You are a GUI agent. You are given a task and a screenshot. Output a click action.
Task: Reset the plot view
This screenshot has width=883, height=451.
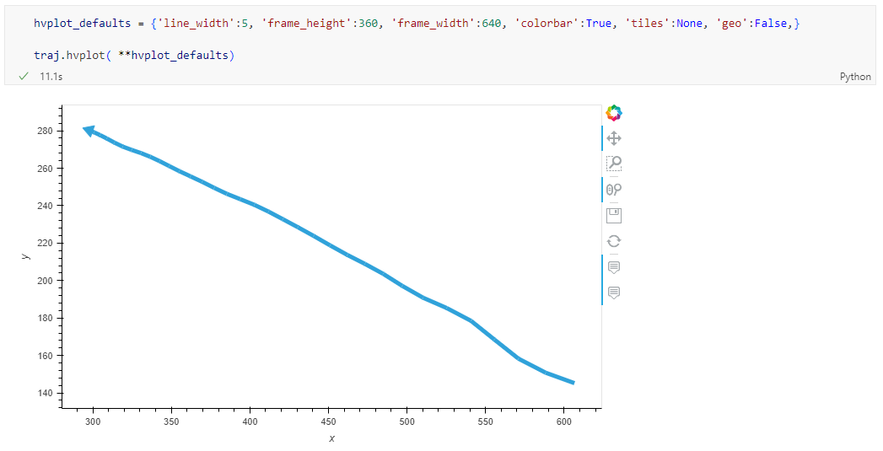(x=614, y=241)
